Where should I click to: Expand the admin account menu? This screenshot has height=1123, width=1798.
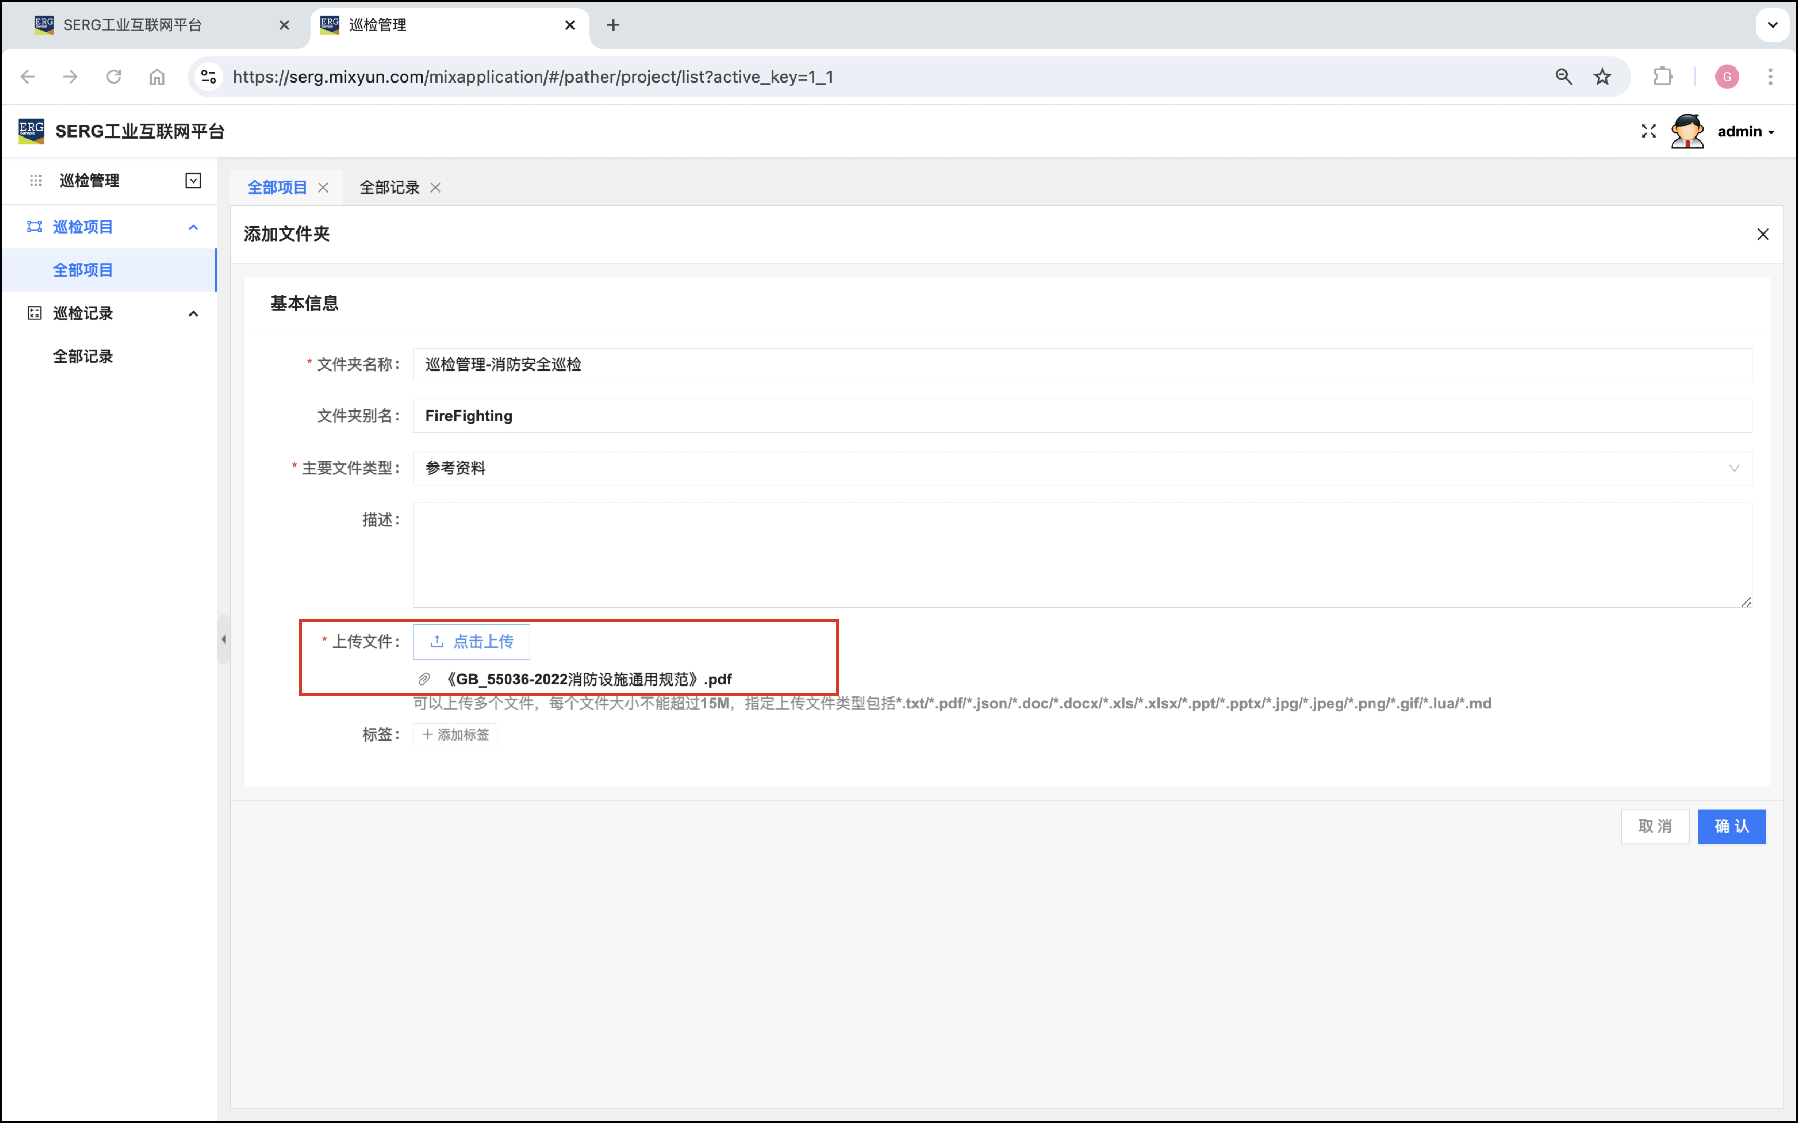tap(1745, 131)
